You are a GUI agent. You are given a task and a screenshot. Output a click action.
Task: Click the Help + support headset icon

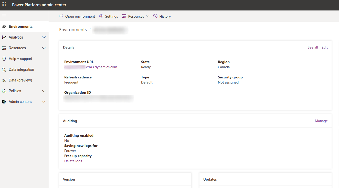[x=4, y=59]
